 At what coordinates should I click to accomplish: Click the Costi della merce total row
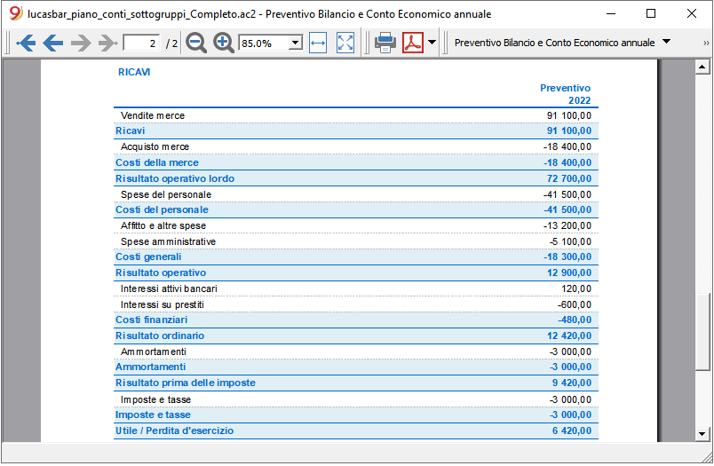tap(356, 162)
